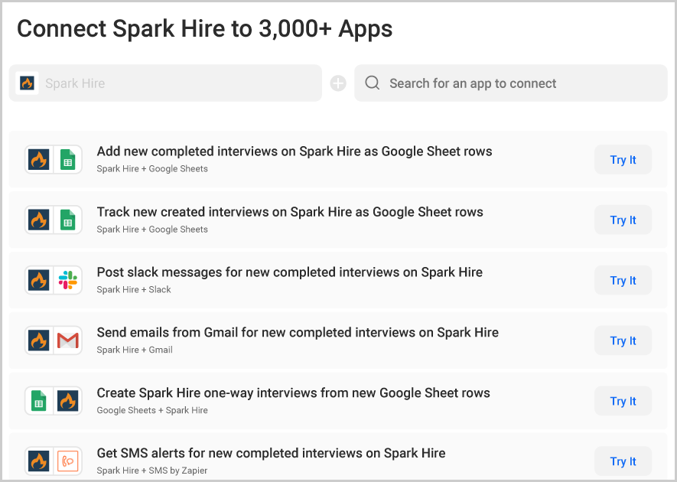
Task: Click 'Google Sheets + Spark Hire' subtitle text
Action: 152,410
